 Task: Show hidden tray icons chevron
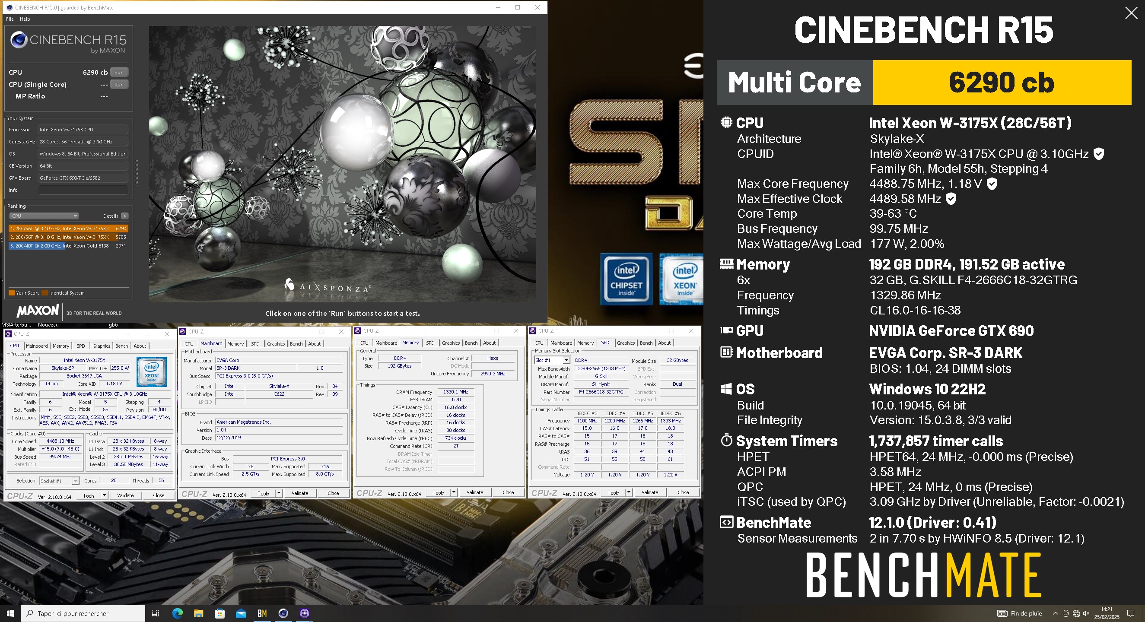(1055, 613)
